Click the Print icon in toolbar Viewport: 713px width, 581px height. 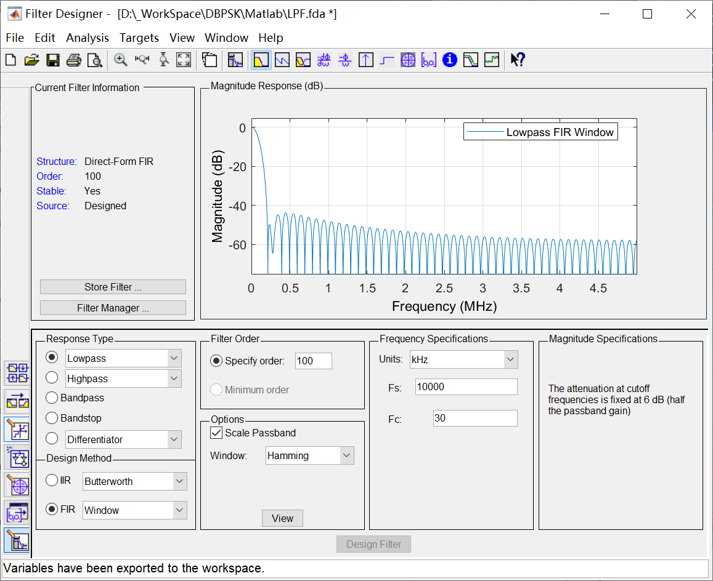pos(74,60)
